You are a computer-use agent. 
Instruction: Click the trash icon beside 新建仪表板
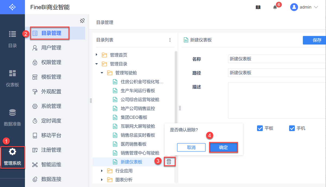pos(169,162)
